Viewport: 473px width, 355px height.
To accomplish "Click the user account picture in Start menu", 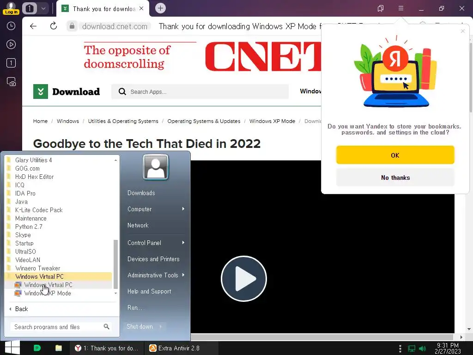I will coord(156,167).
